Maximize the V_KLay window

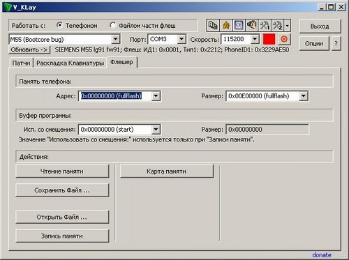point(331,7)
